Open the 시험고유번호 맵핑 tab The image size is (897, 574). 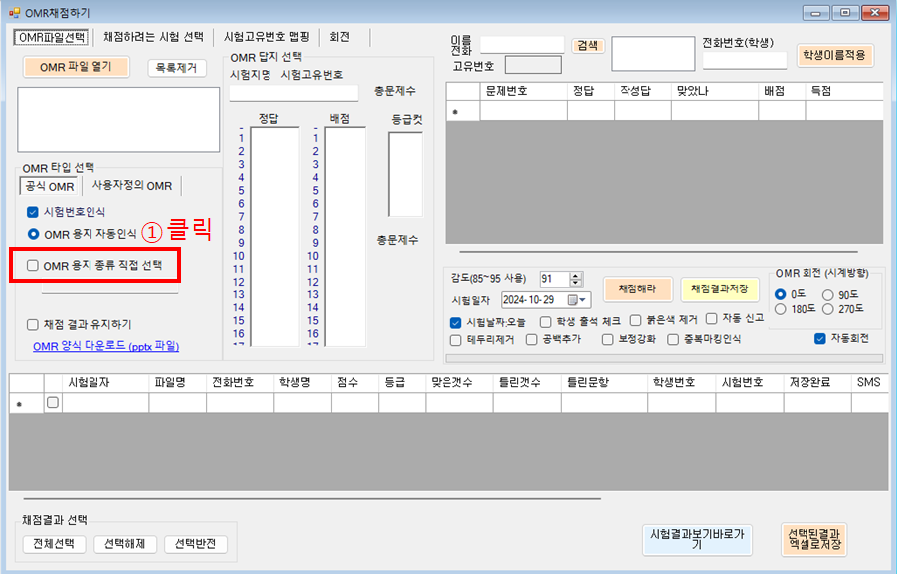point(267,37)
